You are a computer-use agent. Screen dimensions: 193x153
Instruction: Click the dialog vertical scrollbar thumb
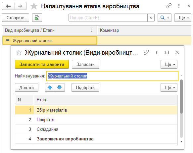click(x=181, y=96)
